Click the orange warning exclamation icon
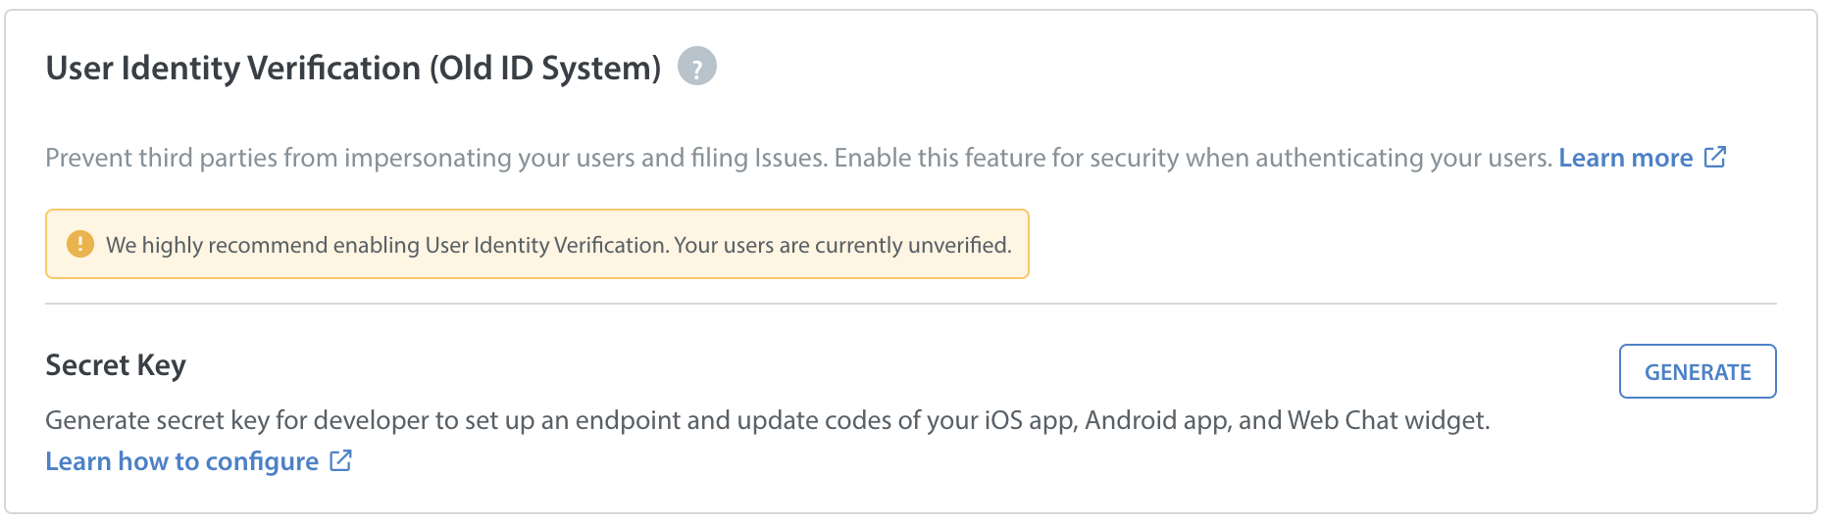 pos(79,244)
